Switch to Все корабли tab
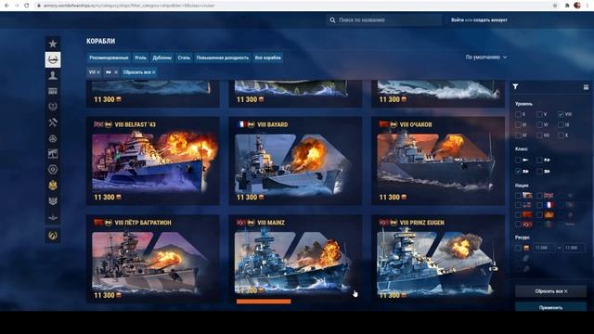Viewport: 594px width, 334px height. [x=268, y=58]
